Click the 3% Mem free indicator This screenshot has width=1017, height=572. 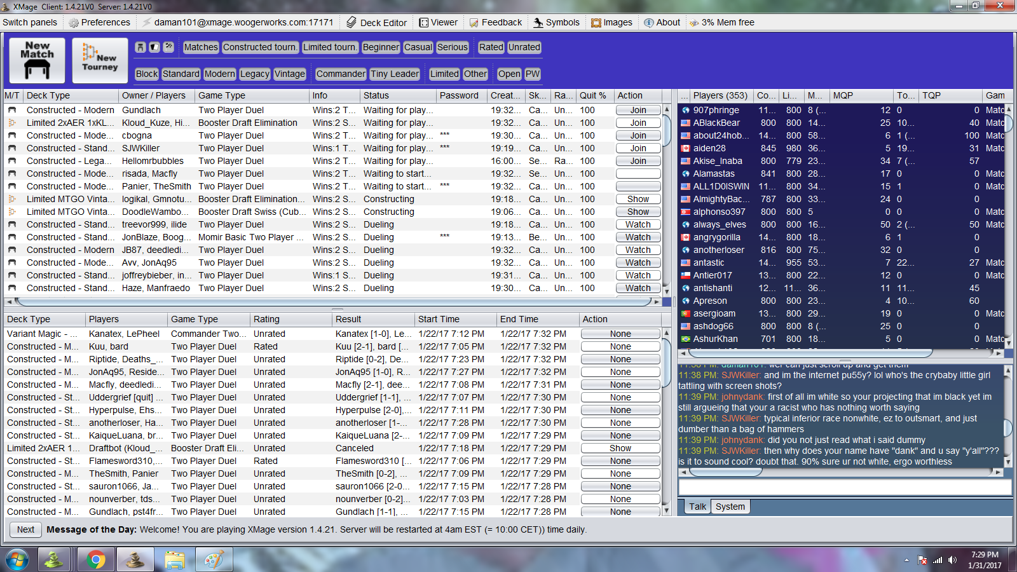click(722, 22)
